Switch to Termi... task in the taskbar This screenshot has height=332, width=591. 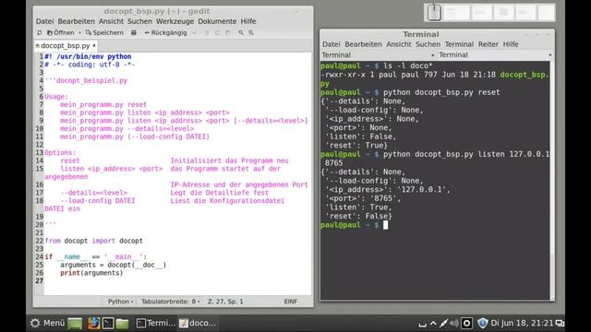coord(156,324)
